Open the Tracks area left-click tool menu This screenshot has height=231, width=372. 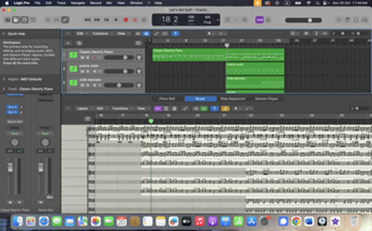210,34
